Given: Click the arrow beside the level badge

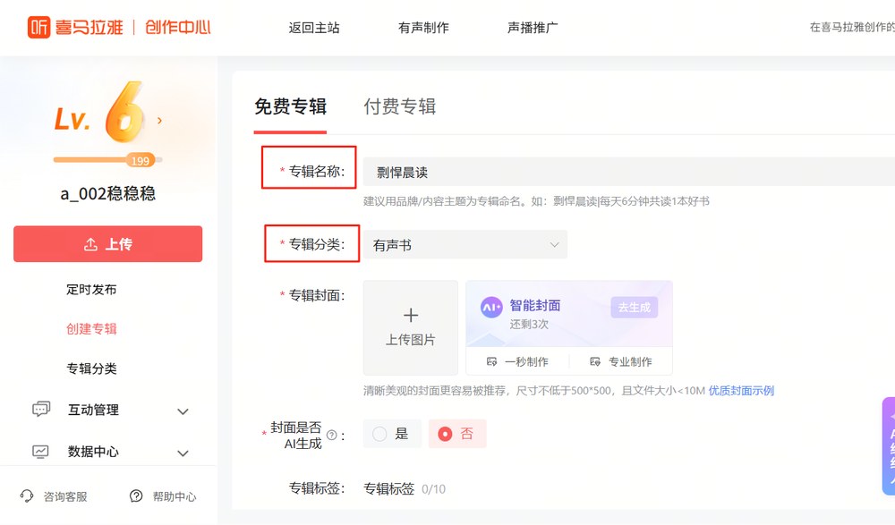Looking at the screenshot, I should pyautogui.click(x=160, y=121).
